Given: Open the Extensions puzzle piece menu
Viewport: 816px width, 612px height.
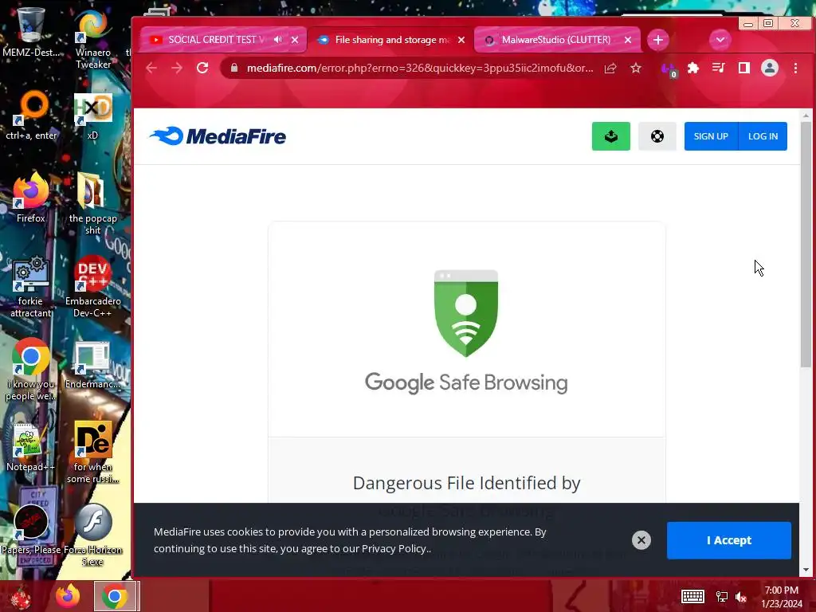Looking at the screenshot, I should coord(693,68).
